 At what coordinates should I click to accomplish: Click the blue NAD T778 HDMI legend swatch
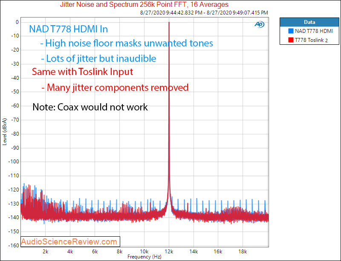click(x=291, y=31)
